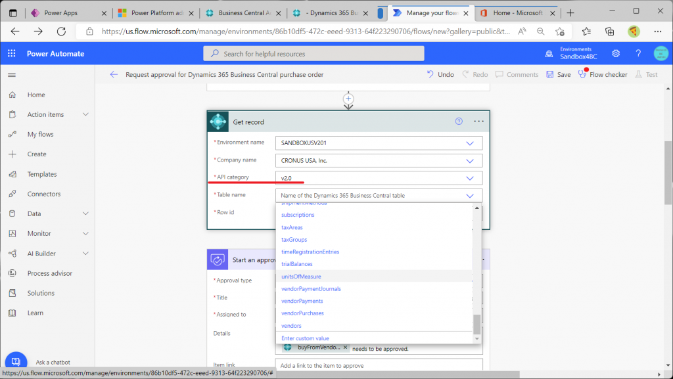
Task: Open the user account avatar
Action: tap(661, 53)
